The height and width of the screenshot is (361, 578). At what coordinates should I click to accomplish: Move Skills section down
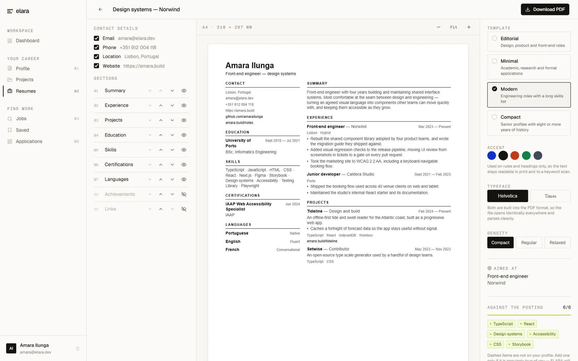(x=172, y=150)
